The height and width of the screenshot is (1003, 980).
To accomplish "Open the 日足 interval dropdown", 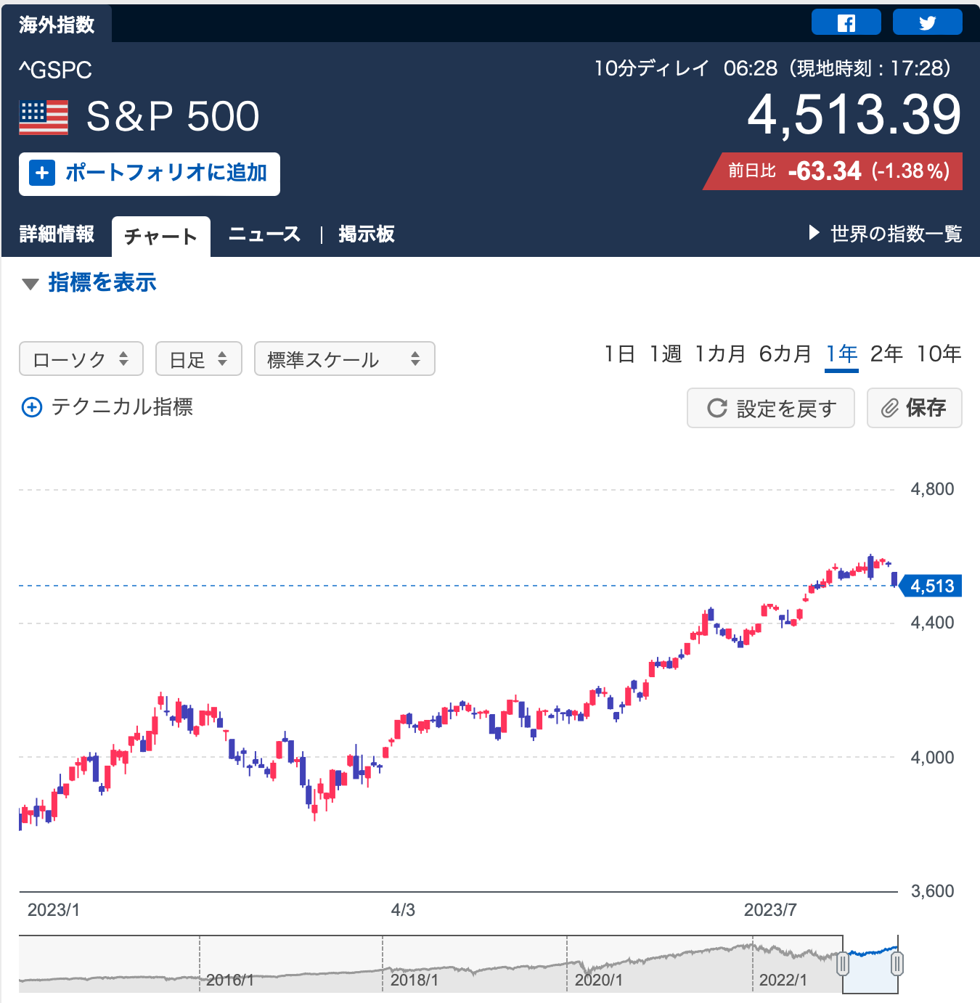I will [198, 359].
